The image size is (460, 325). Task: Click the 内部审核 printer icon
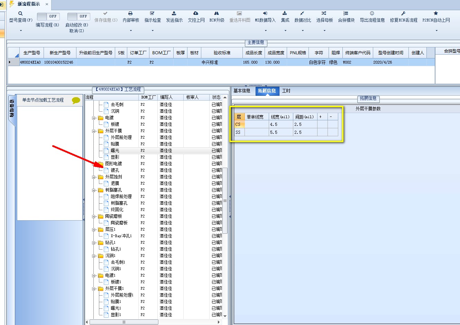pos(130,13)
